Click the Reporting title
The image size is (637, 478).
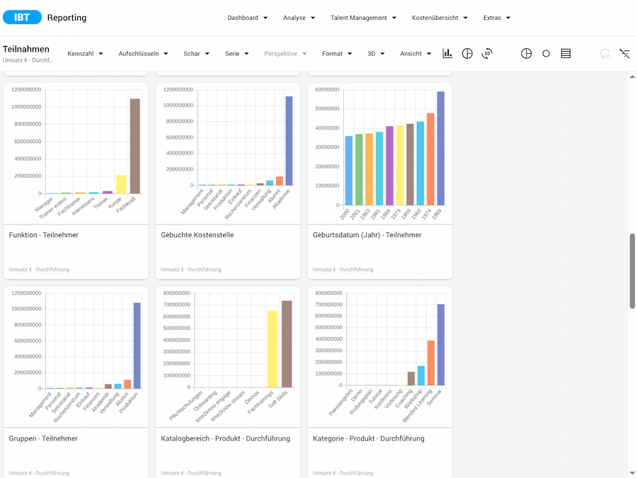pos(67,18)
